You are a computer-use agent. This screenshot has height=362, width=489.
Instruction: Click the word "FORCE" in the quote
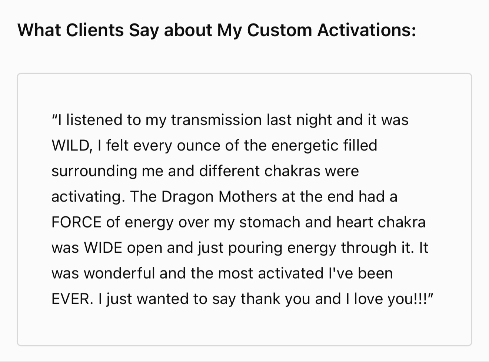point(76,222)
